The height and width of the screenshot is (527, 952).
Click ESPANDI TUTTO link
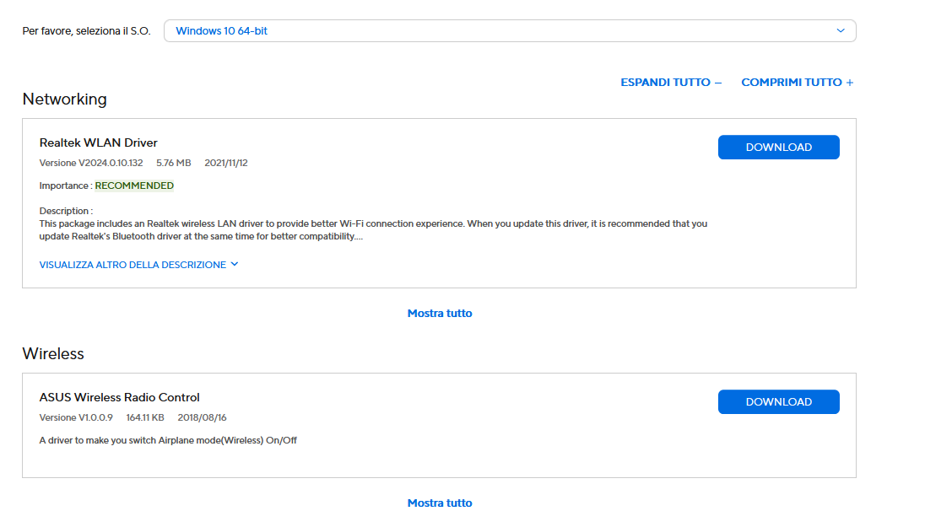pyautogui.click(x=671, y=83)
